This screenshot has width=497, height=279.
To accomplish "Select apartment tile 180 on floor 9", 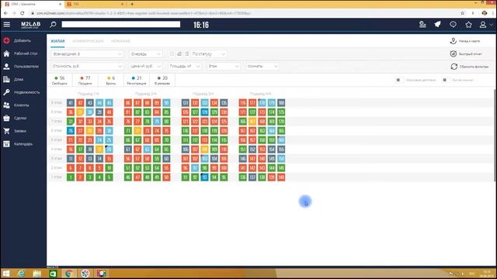I will tap(281, 103).
